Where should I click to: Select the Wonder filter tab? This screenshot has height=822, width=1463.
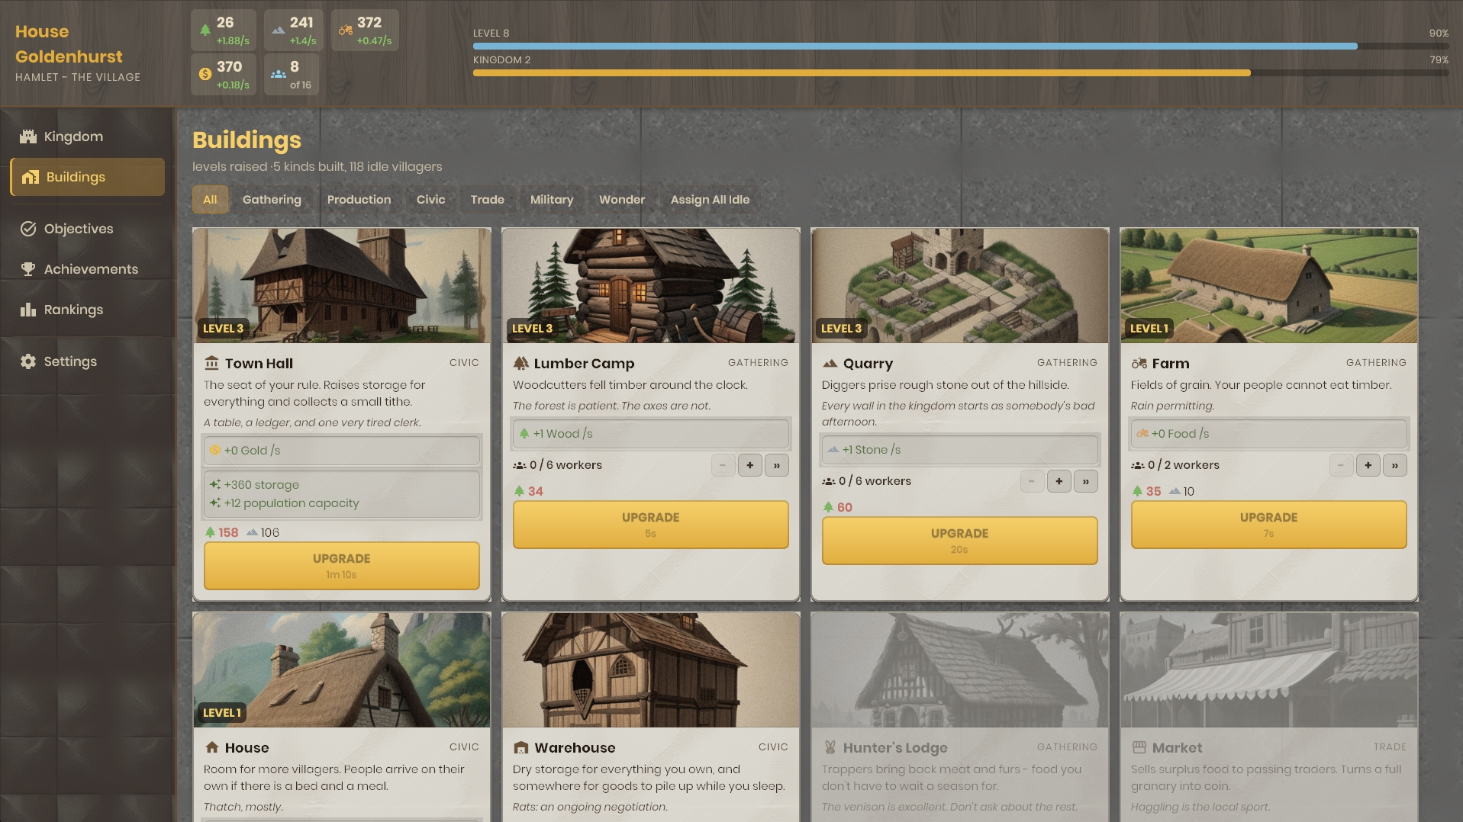coord(622,200)
